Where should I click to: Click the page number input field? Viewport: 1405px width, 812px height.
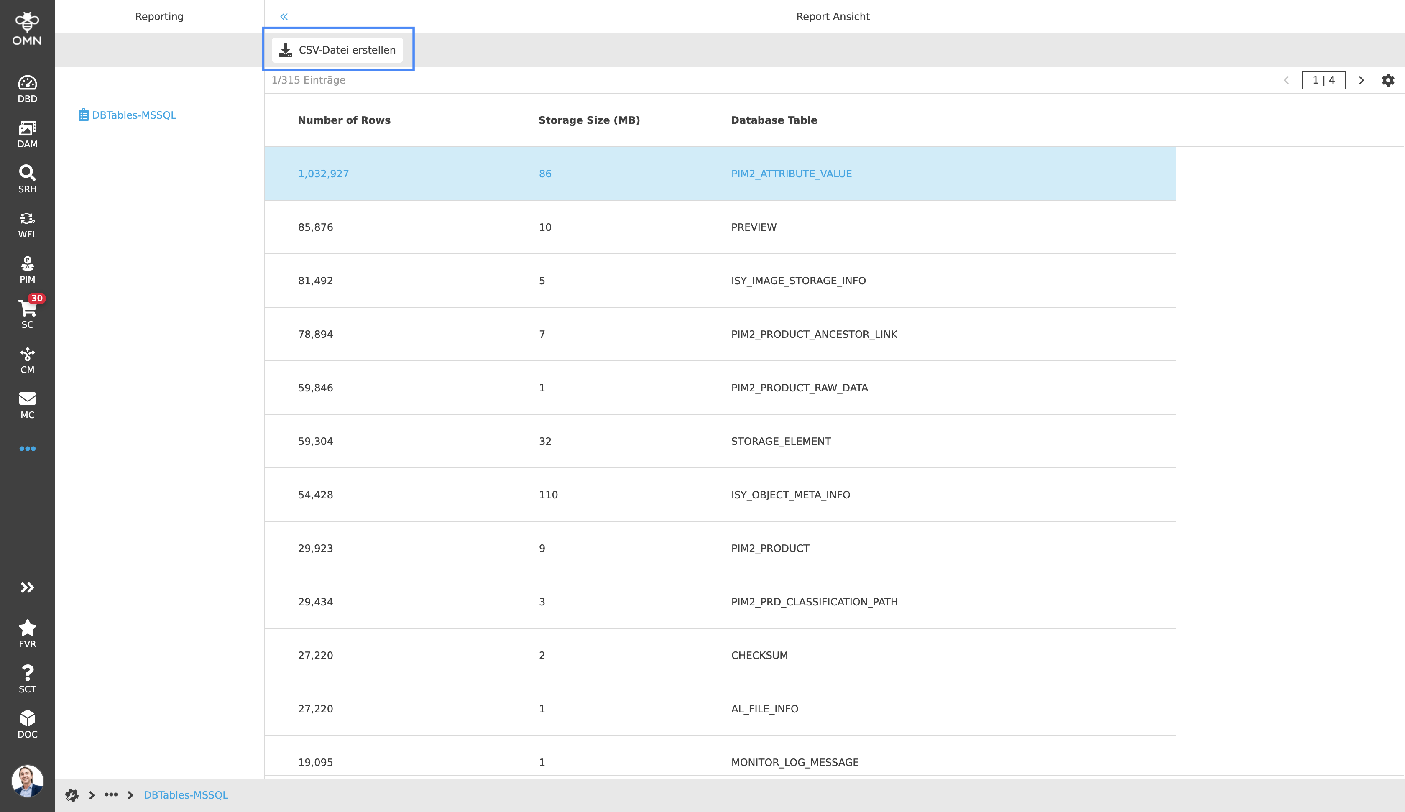point(1323,80)
